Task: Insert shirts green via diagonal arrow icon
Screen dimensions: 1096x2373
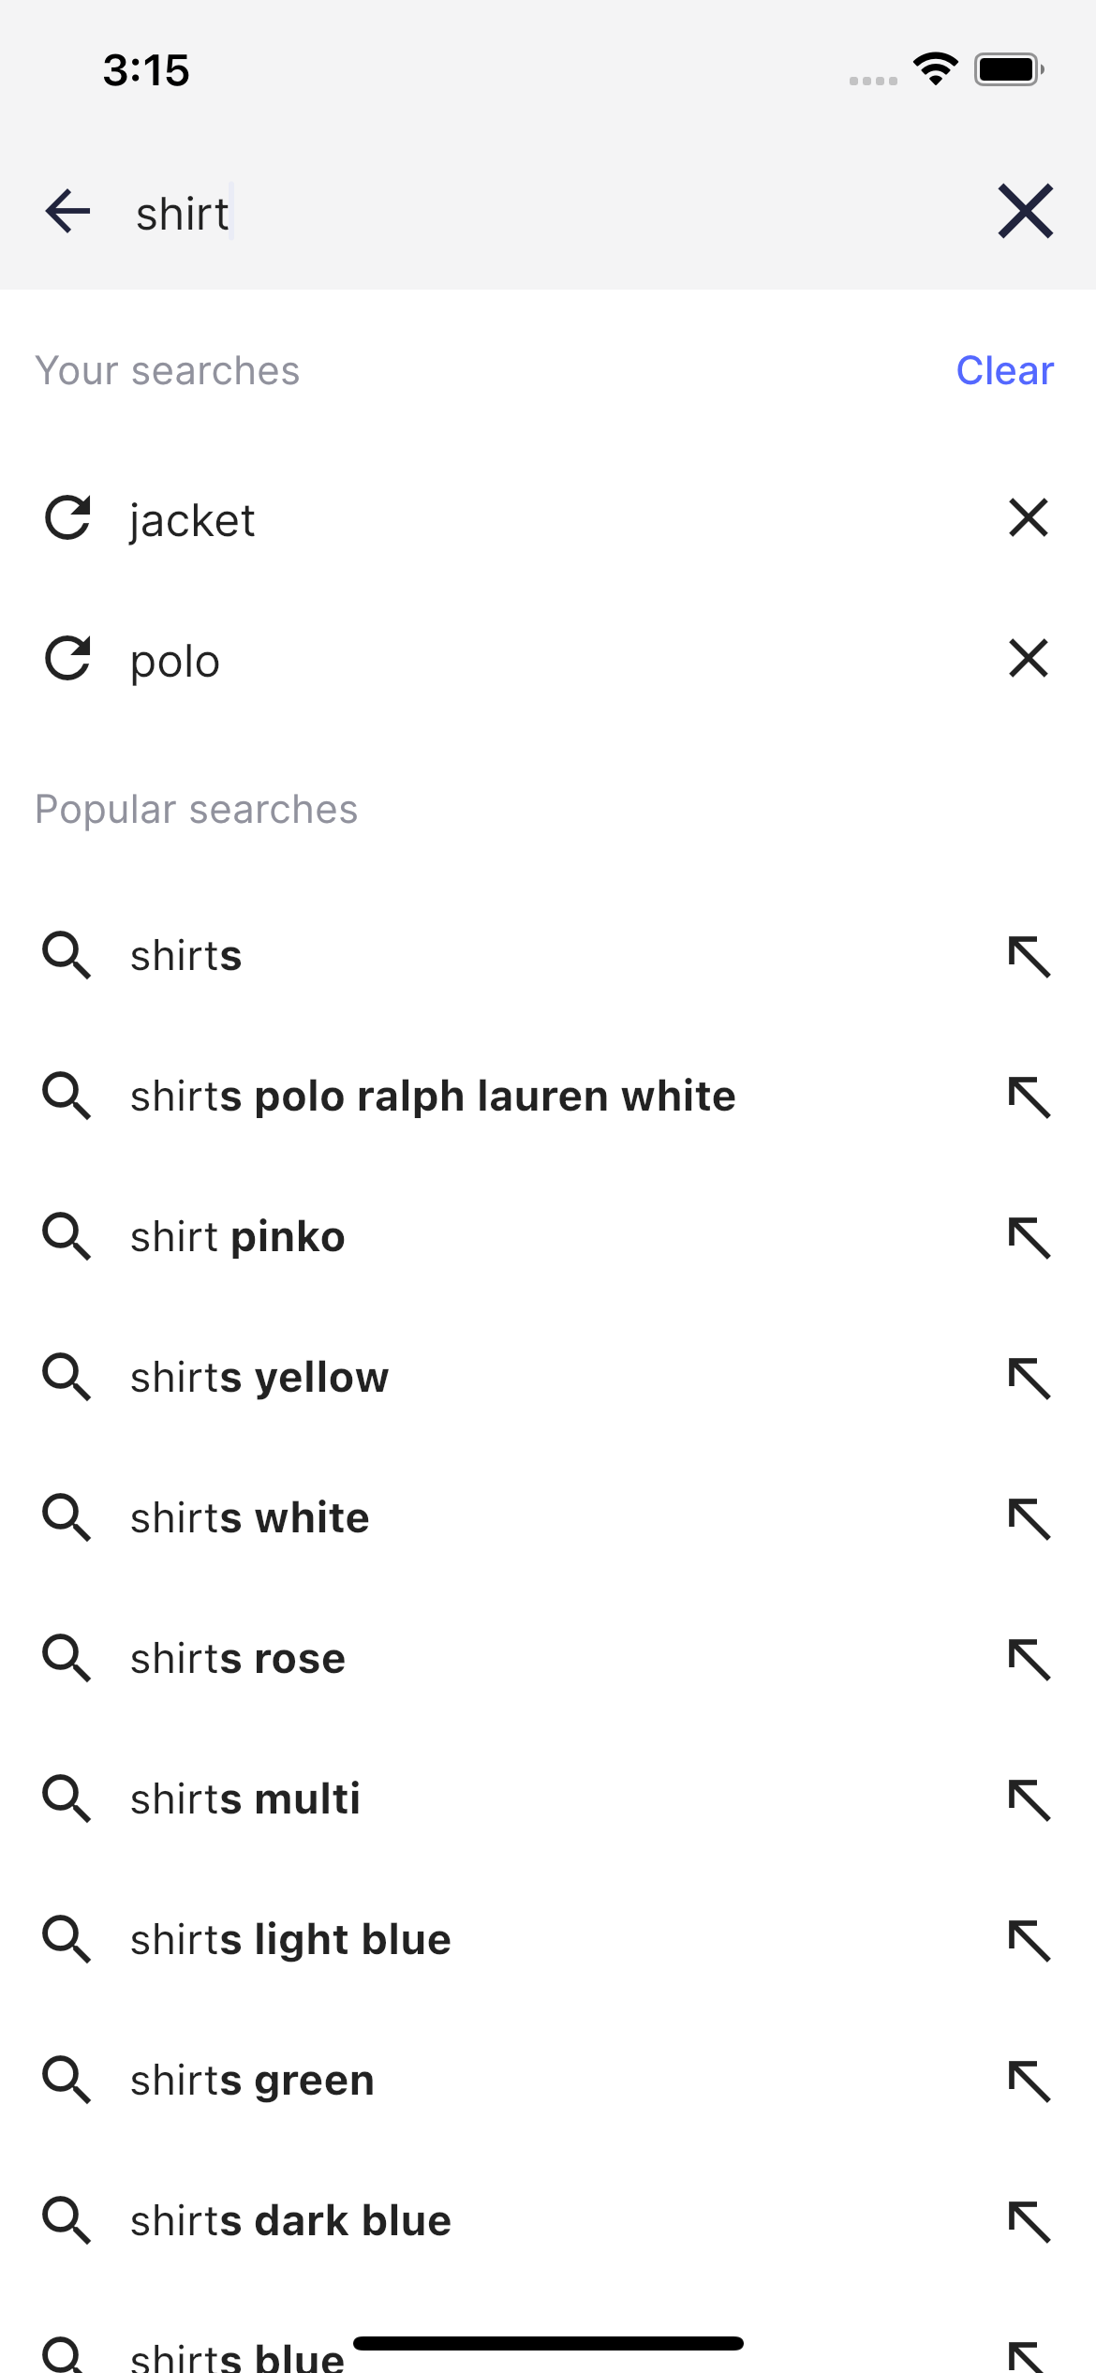Action: pos(1029,2080)
